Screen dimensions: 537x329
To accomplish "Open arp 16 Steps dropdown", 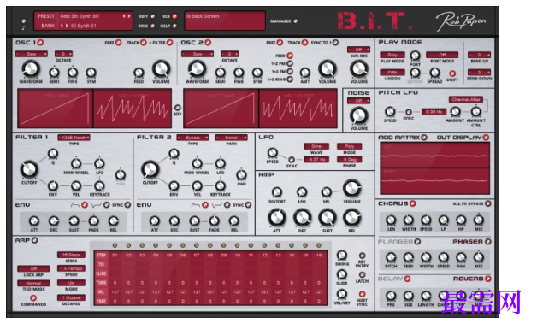I will [x=71, y=255].
